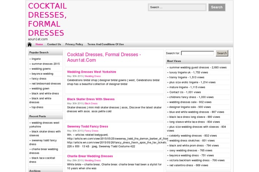Open 'Contact Us - 1,031 views' entry
Viewport: 259px width, 172px height.
click(185, 92)
